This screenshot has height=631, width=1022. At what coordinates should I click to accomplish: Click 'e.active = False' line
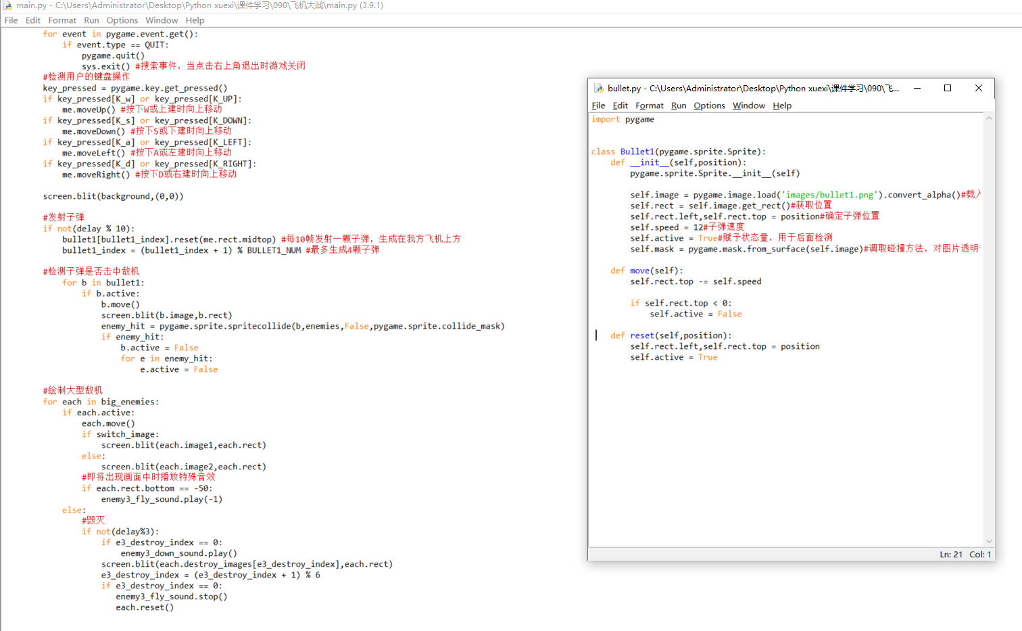click(x=179, y=369)
